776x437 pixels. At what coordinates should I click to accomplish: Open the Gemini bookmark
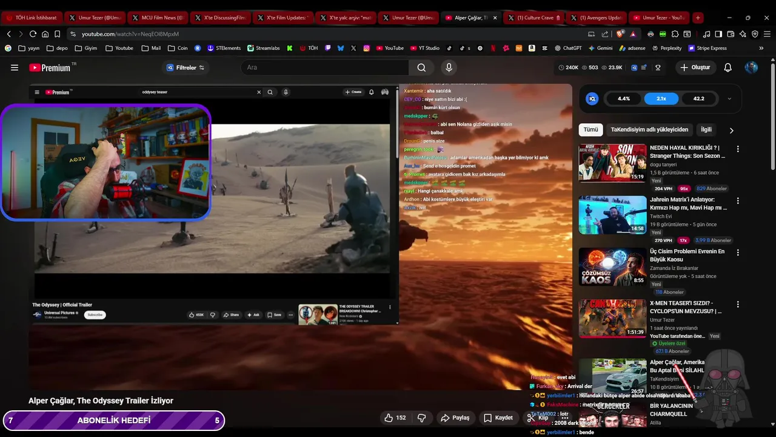pos(600,48)
